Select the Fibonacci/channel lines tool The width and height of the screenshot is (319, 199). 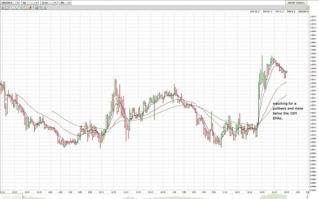26,8
